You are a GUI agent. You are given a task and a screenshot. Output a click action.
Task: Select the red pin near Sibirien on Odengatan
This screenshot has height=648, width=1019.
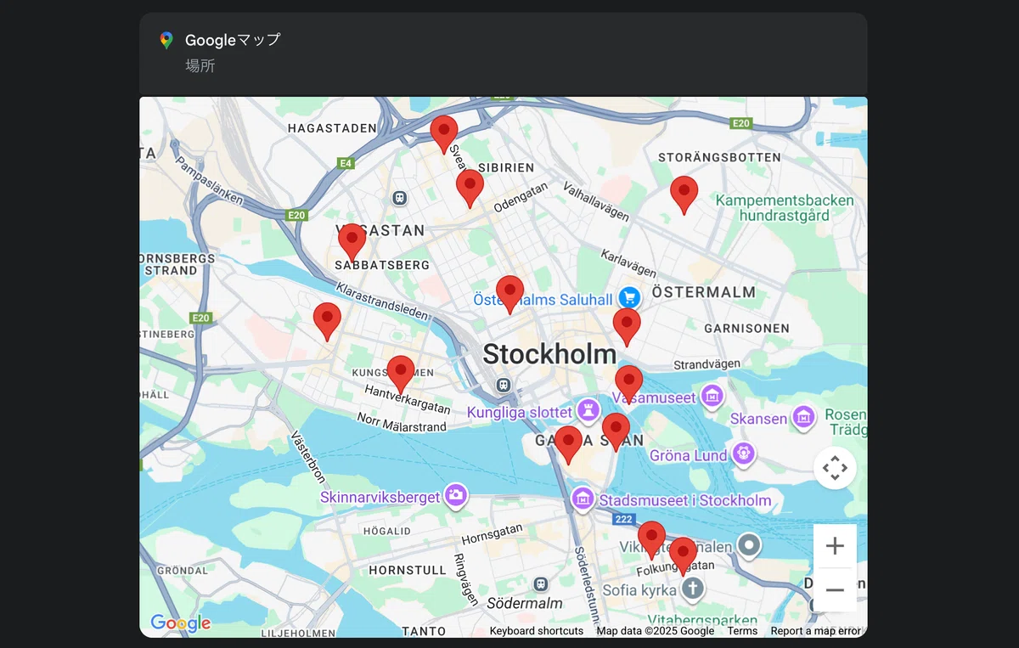(470, 189)
